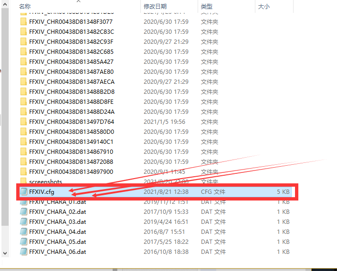Select folder icon of FFXIV_CHR00438D813482C83C
337x271 pixels.
23,32
